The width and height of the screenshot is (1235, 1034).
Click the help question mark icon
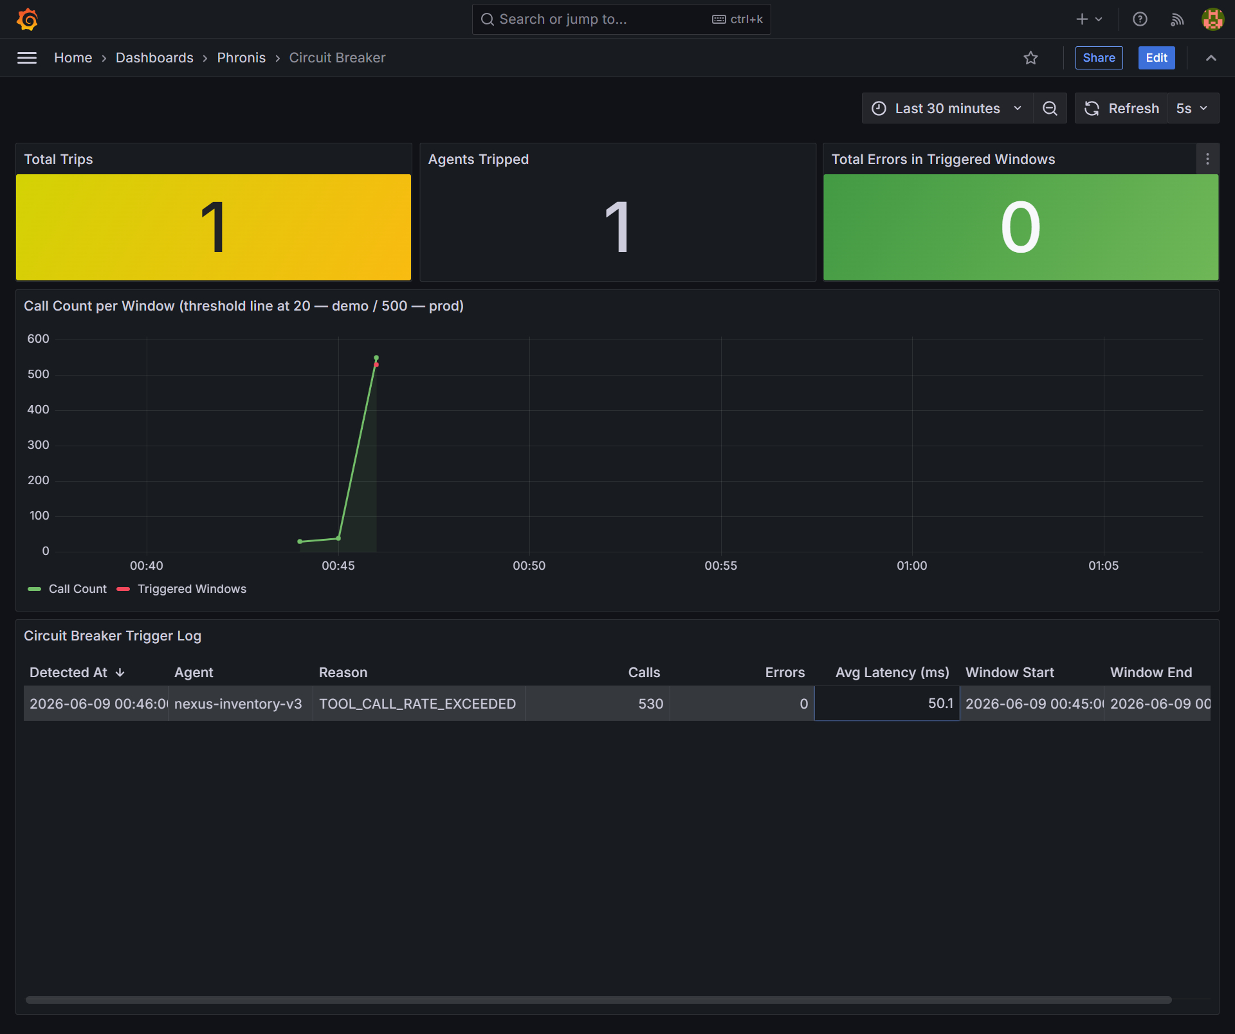point(1140,19)
